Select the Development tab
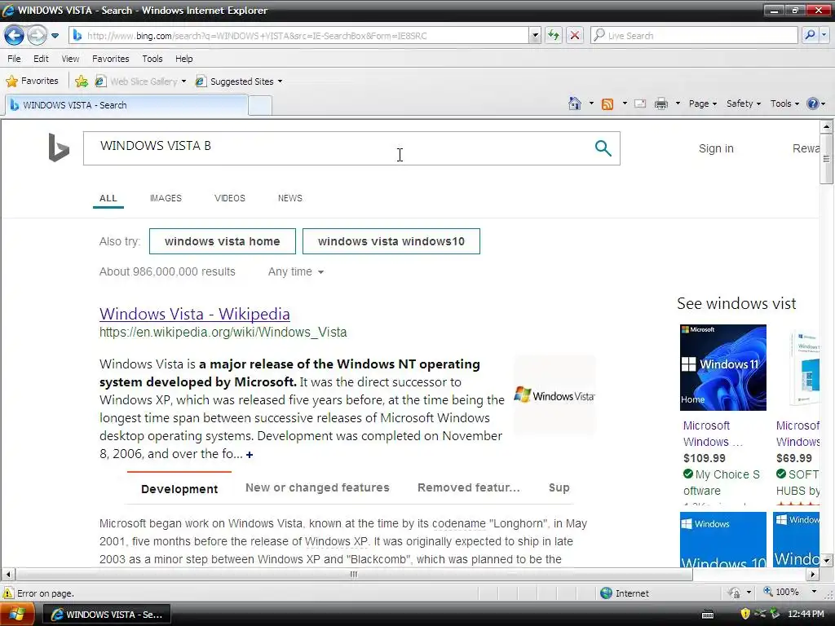 click(x=179, y=489)
